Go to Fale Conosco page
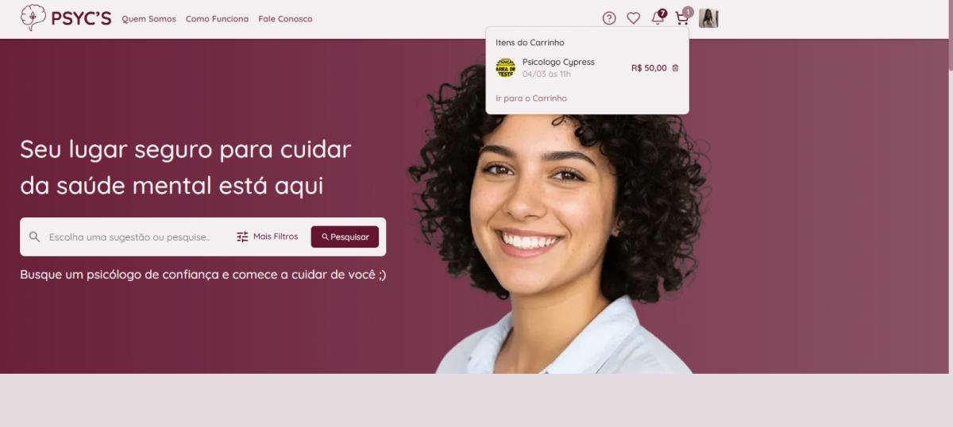The image size is (953, 427). click(x=285, y=19)
